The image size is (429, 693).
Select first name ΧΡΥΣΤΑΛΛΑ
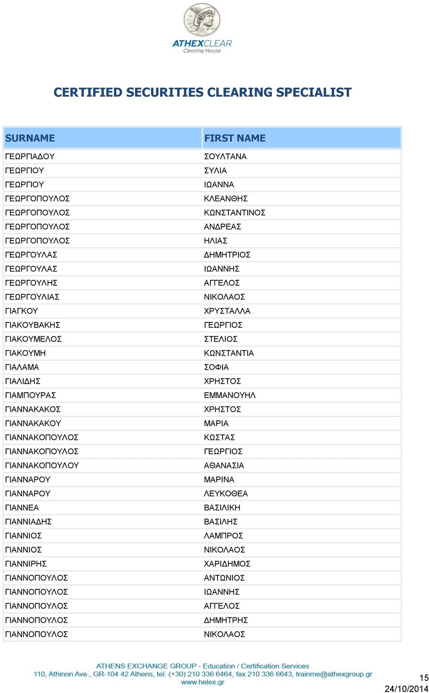pos(227,311)
